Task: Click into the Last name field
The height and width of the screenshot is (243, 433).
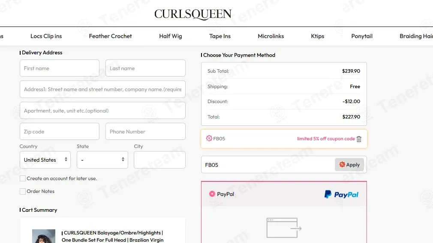Action: coord(145,68)
